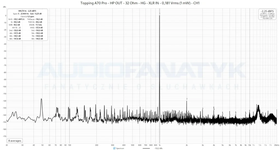
Task: Click the '8 averages' label
Action: coord(15,140)
